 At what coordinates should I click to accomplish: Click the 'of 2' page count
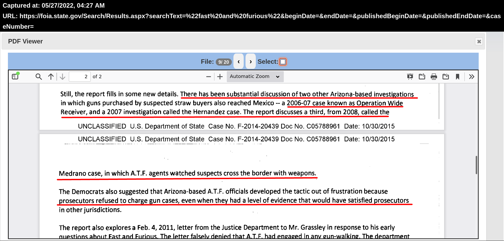click(97, 77)
